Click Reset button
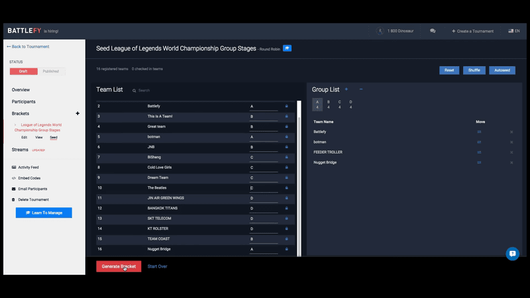 (449, 70)
